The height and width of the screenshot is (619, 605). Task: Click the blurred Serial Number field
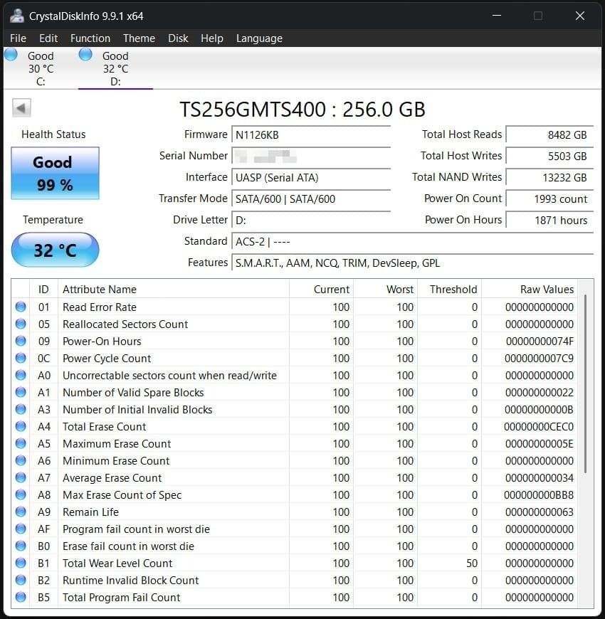point(311,157)
